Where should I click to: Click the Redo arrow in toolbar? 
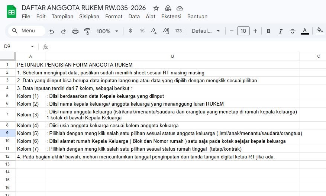click(64, 31)
